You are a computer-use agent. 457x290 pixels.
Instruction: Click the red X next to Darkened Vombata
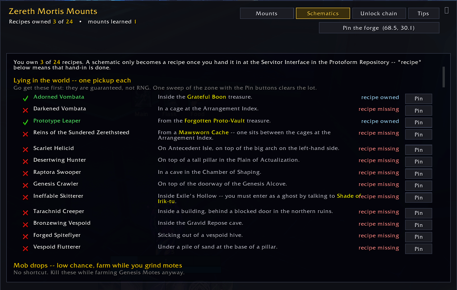tap(25, 110)
